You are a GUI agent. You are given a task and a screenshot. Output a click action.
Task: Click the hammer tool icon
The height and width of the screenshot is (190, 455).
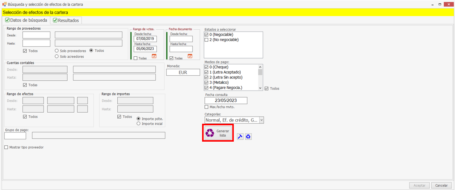[x=240, y=137]
